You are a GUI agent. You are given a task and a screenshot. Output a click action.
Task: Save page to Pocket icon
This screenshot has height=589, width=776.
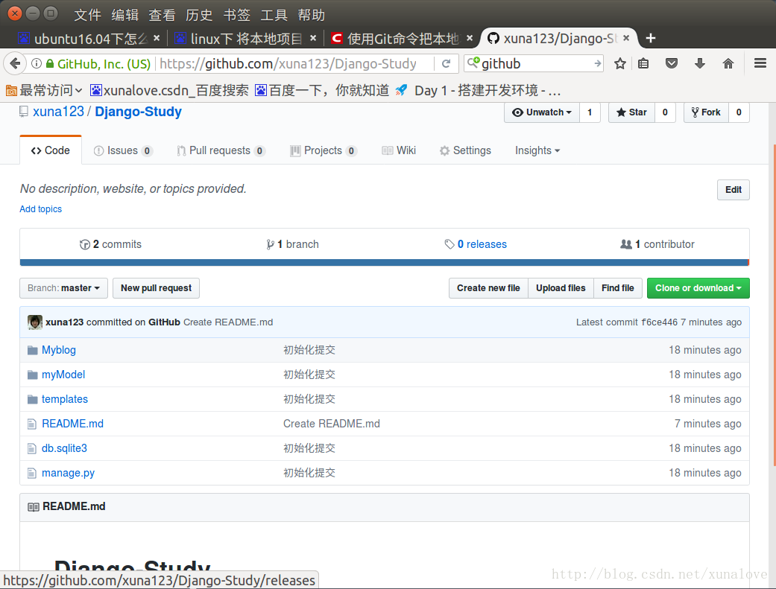pos(671,63)
